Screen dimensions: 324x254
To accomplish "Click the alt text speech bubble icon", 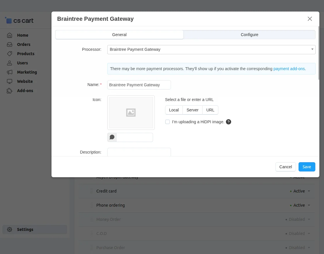I will [x=112, y=137].
